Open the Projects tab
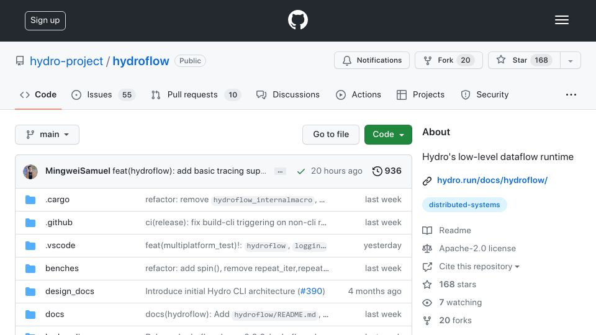 420,94
